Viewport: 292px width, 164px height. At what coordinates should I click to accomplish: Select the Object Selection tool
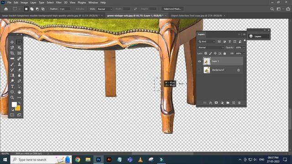[19, 47]
